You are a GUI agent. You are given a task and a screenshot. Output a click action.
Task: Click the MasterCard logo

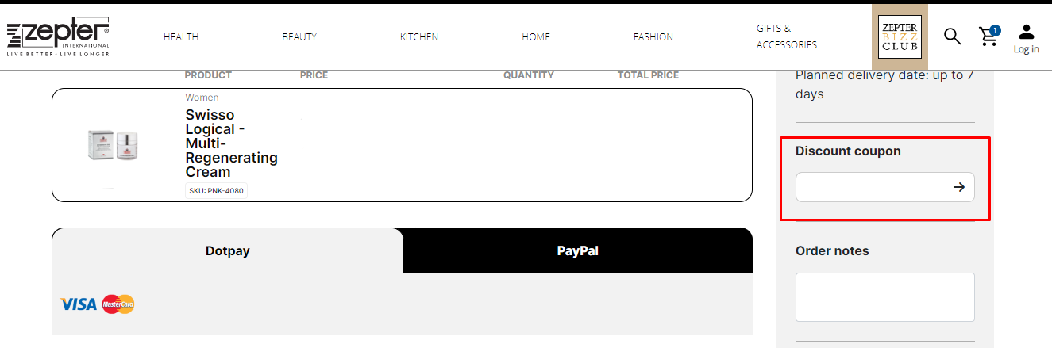click(x=118, y=304)
